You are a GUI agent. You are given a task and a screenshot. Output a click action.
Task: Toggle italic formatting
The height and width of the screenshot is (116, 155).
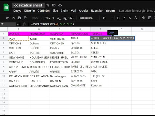tap(124, 18)
